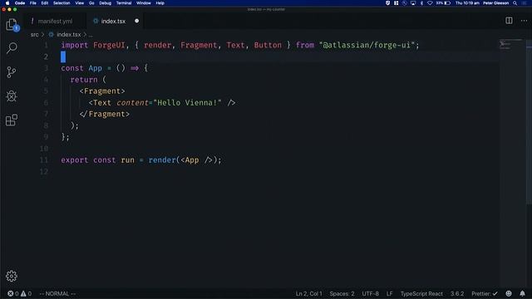The height and width of the screenshot is (299, 532).
Task: Open the Explorer view in the activity bar
Action: pos(12,25)
